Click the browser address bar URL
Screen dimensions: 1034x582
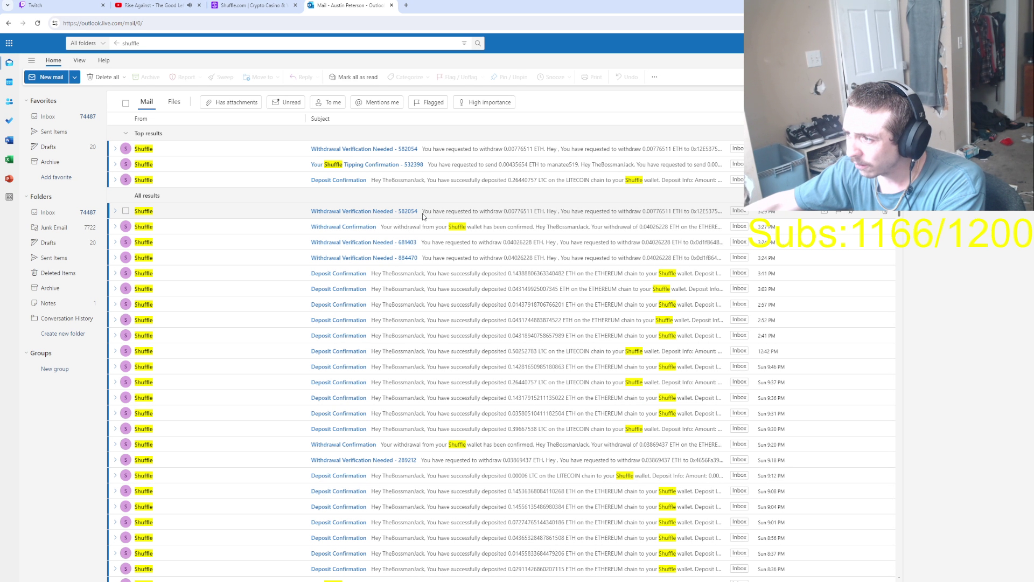pyautogui.click(x=102, y=23)
